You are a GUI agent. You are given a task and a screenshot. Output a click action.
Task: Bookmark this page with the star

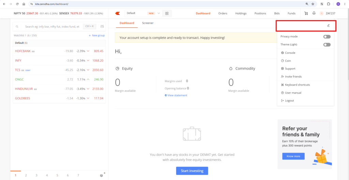tap(313, 4)
